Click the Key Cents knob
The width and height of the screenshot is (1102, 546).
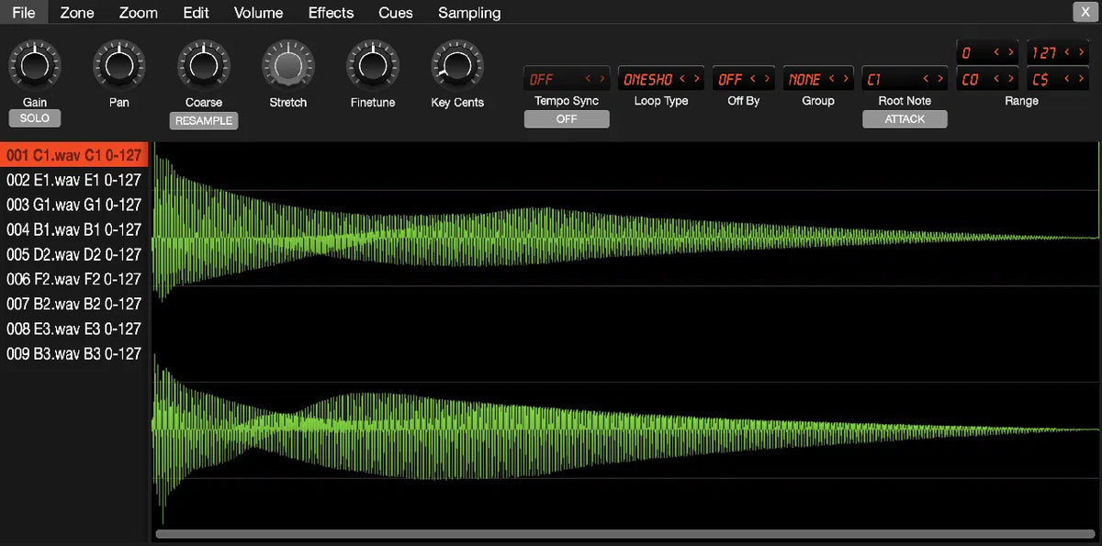tap(456, 64)
